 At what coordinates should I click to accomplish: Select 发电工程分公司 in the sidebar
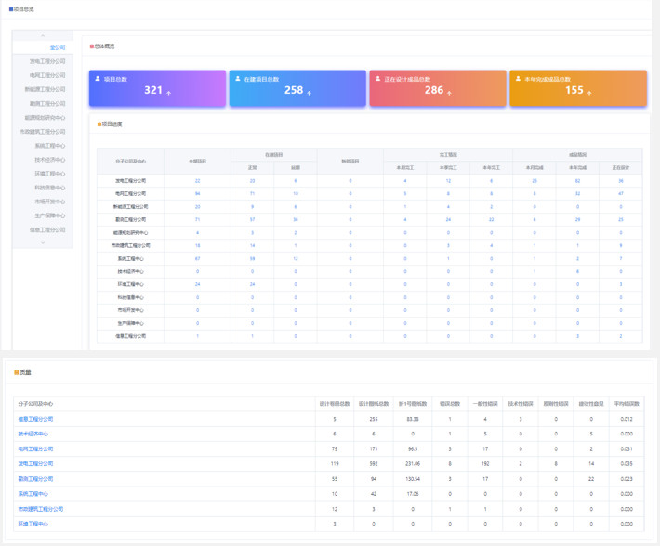click(47, 61)
